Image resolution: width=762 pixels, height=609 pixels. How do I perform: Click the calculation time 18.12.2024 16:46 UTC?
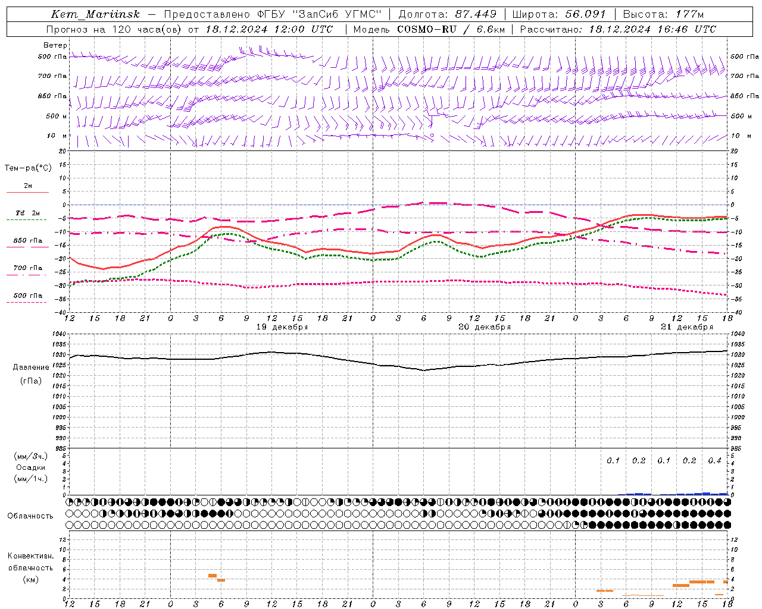click(652, 29)
